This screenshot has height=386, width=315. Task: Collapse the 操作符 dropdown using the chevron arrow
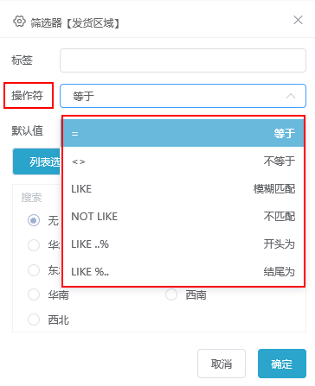(x=291, y=96)
